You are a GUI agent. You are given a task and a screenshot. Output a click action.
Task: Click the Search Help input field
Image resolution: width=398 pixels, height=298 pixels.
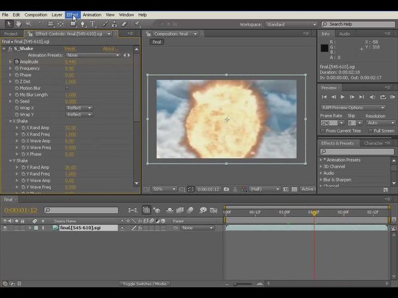coord(358,24)
